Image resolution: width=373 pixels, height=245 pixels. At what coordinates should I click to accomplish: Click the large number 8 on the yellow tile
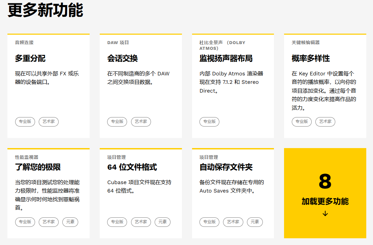click(325, 182)
